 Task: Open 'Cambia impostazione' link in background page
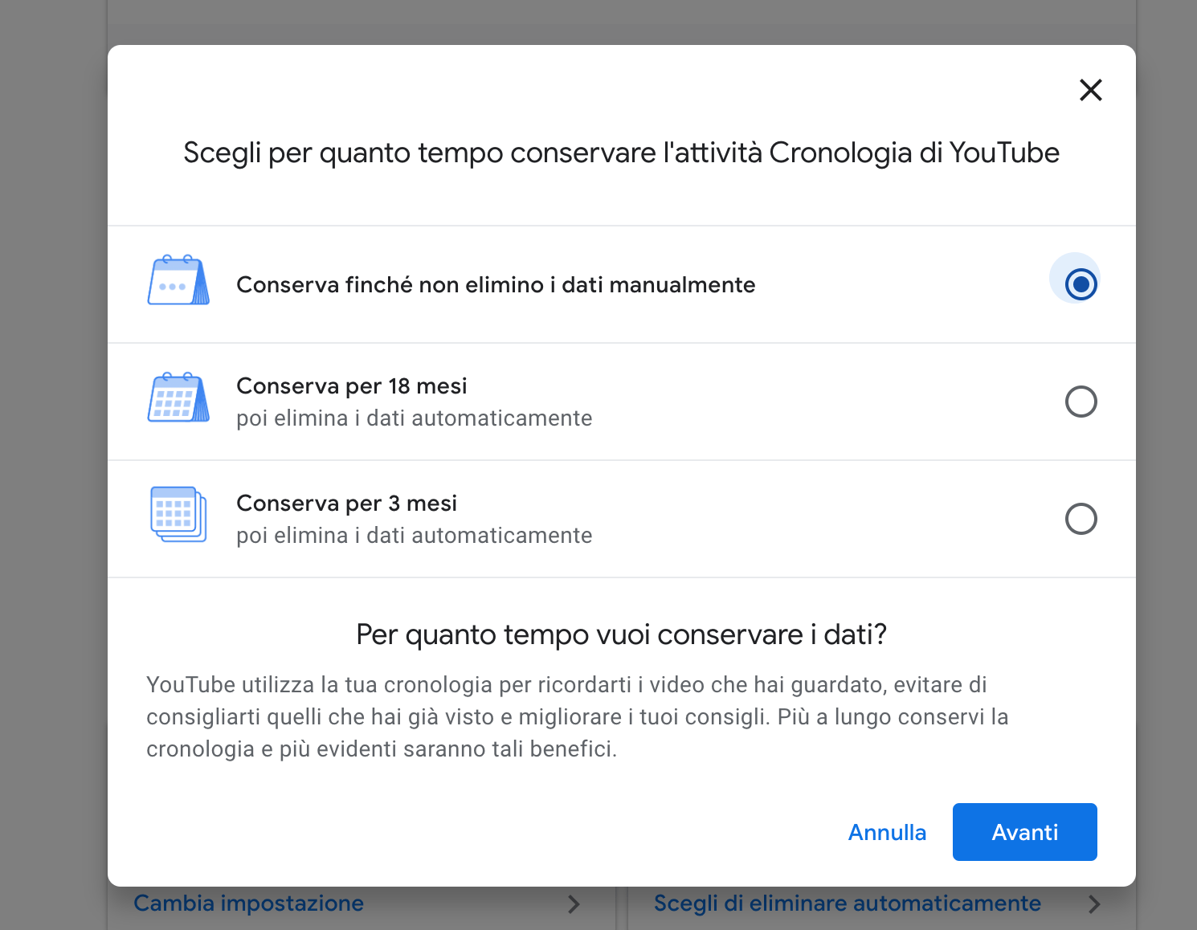(x=248, y=903)
